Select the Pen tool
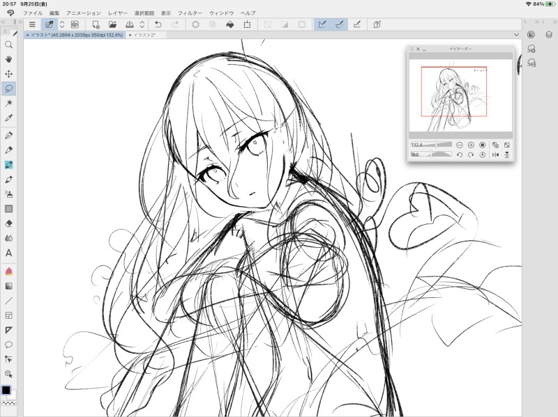Viewport: 558px width, 417px height. (x=9, y=135)
